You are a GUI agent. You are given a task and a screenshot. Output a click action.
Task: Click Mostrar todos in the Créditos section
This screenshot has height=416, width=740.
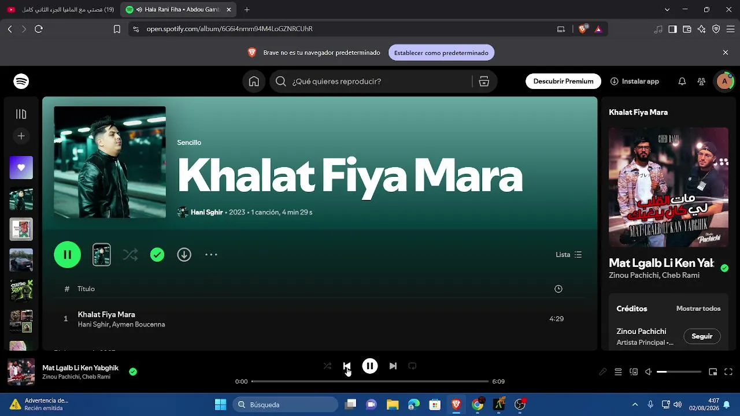[698, 309]
